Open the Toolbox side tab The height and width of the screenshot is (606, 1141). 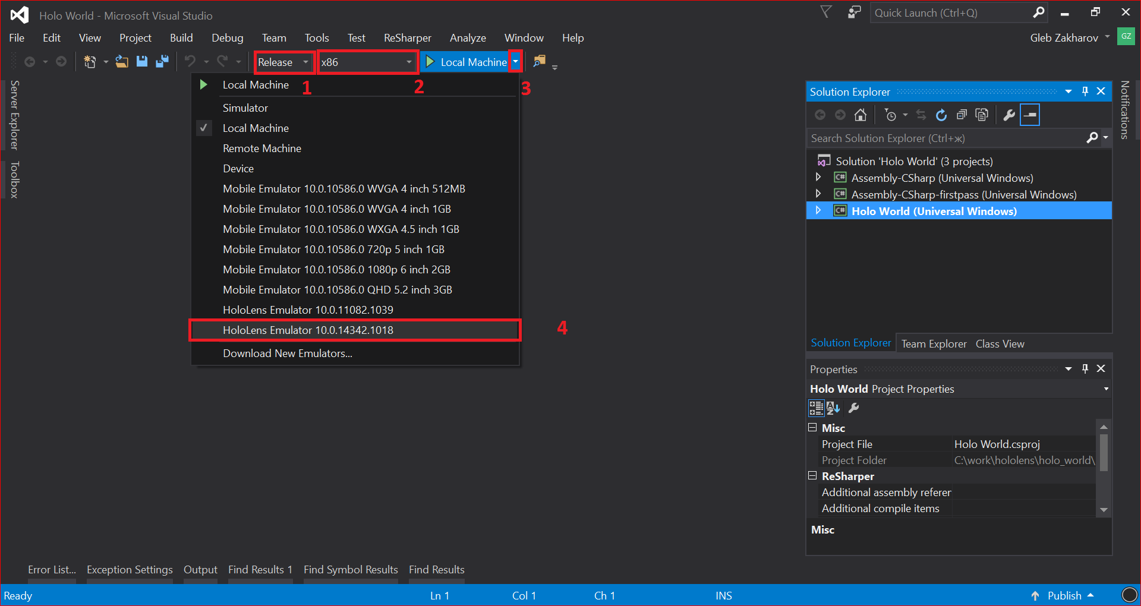click(x=15, y=179)
